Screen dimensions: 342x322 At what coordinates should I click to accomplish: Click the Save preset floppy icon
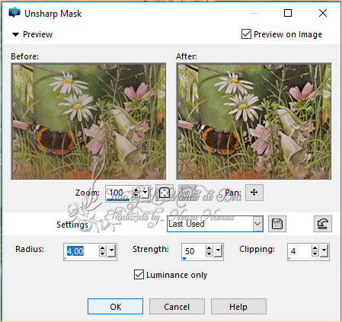[x=277, y=224]
